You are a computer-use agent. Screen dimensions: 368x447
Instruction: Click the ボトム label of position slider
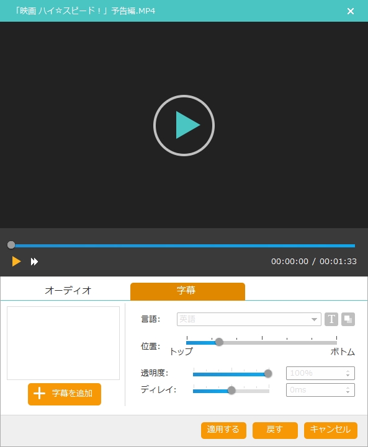[343, 352]
